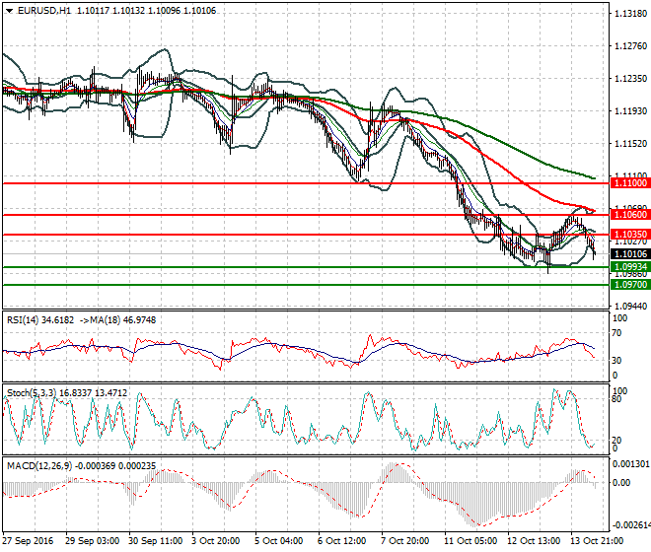Viewport: 651px width, 552px height.
Task: Click the RSI(14) indicator label
Action: click(x=26, y=318)
